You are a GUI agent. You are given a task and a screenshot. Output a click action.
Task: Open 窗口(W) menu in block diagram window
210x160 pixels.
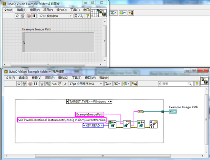pos(90,78)
